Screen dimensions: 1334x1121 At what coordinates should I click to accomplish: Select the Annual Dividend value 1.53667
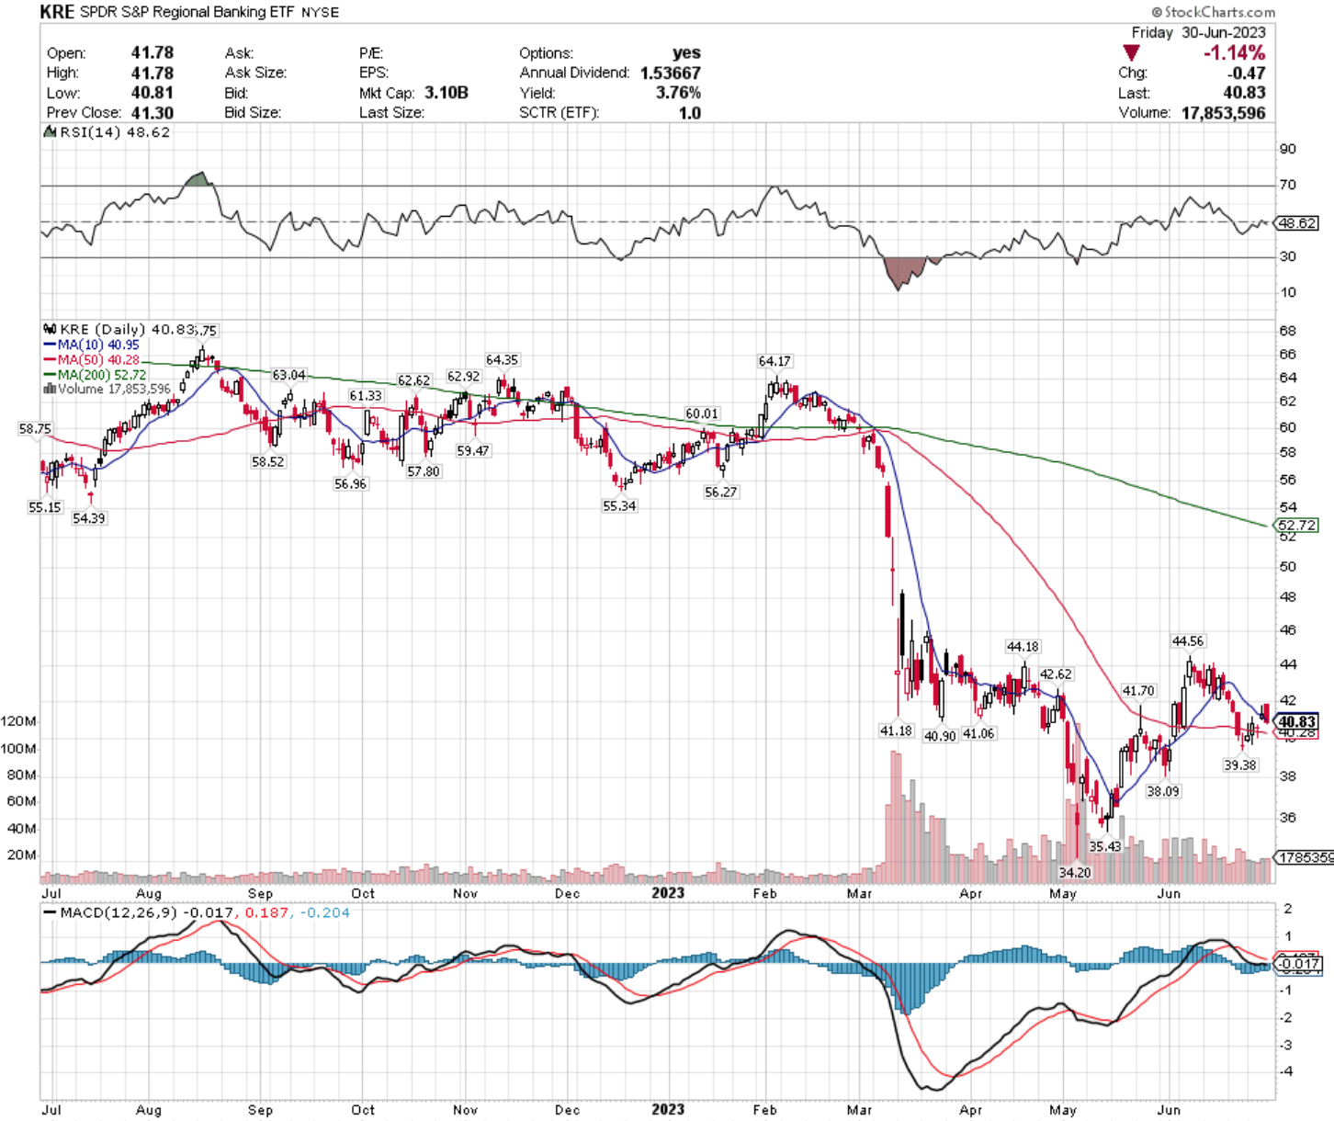coord(671,73)
